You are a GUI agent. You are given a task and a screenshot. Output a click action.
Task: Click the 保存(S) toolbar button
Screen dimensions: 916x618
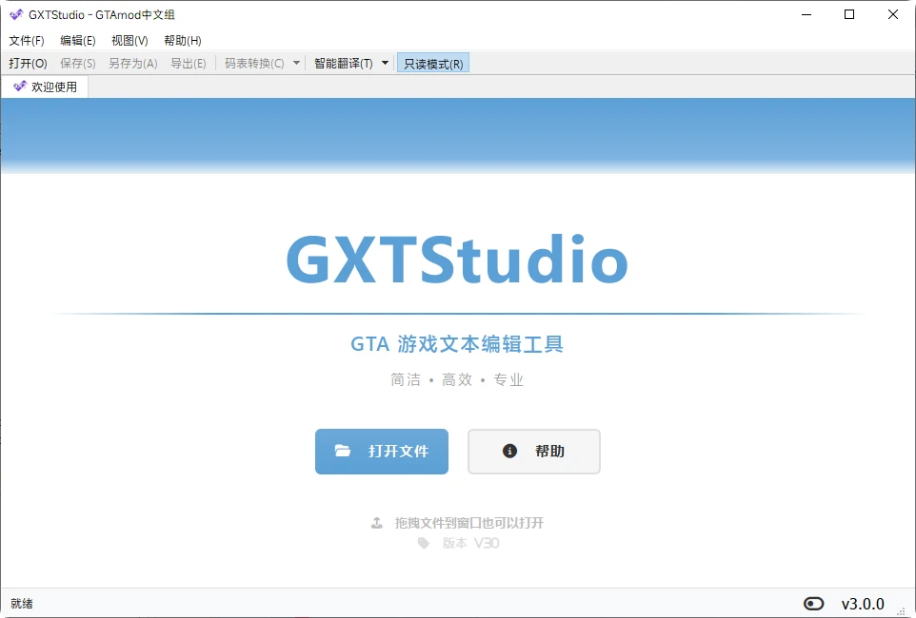(x=78, y=63)
